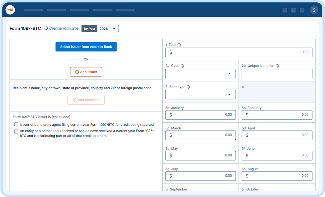Image resolution: width=325 pixels, height=197 pixels.
Task: Click the 5d April amount field
Action: pyautogui.click(x=277, y=135)
